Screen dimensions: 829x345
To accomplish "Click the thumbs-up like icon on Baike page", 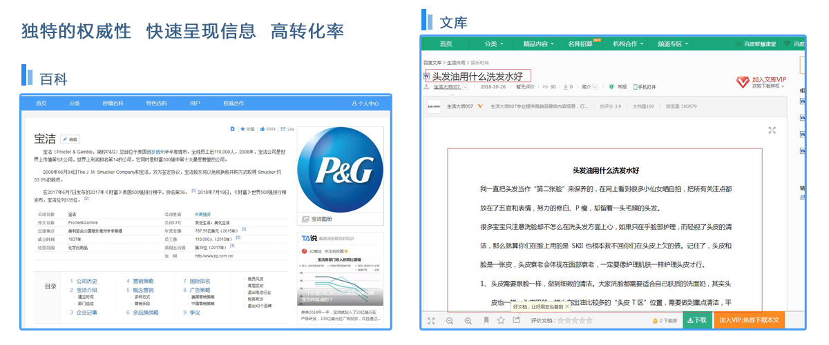I will pyautogui.click(x=263, y=129).
